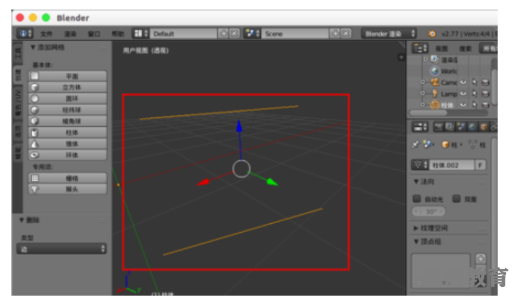Open the outliner 视图 (View) menu
The width and height of the screenshot is (512, 301).
[x=441, y=48]
